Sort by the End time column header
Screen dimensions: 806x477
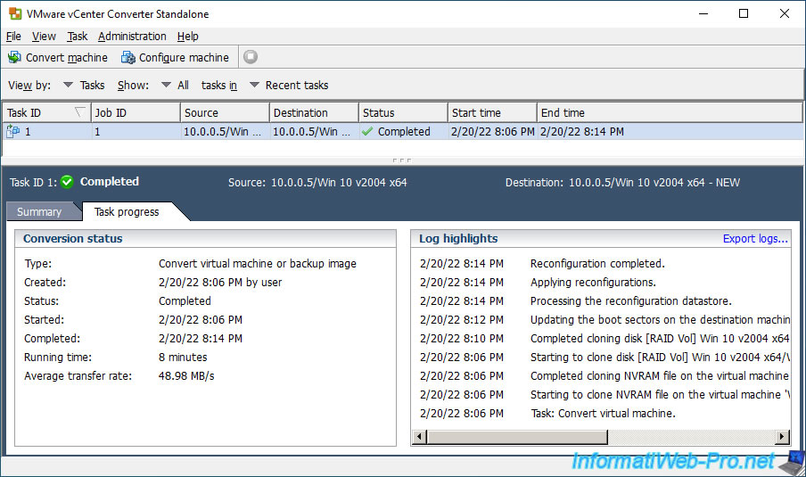pos(670,112)
